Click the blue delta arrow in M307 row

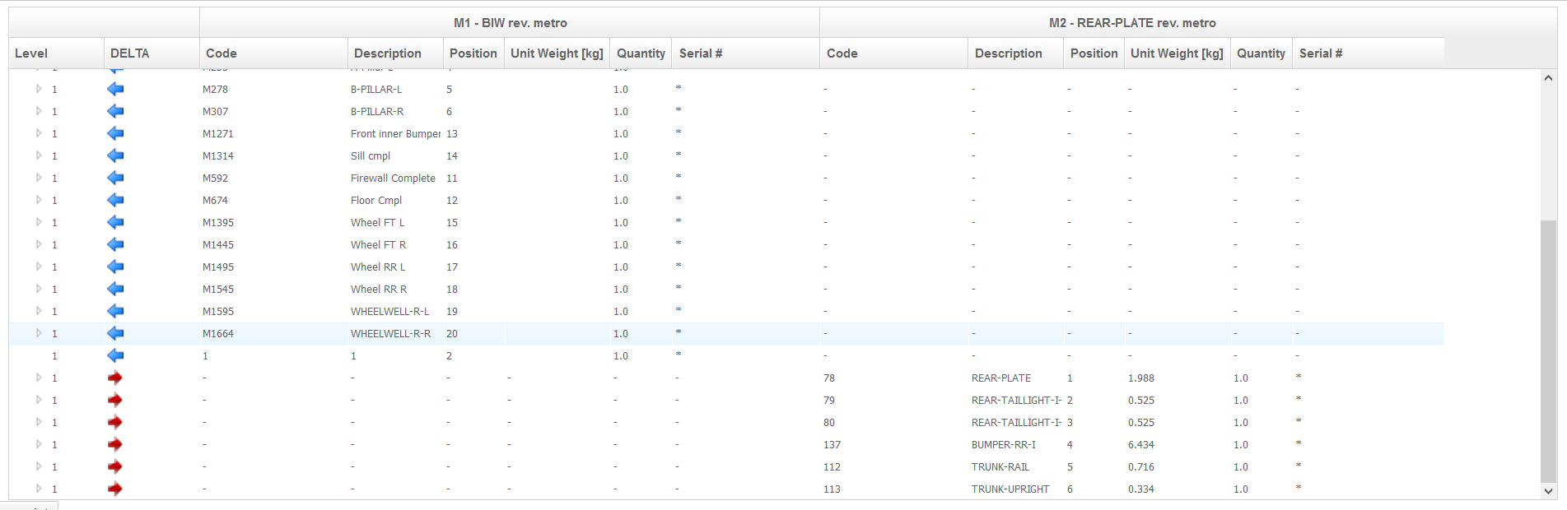[x=115, y=111]
